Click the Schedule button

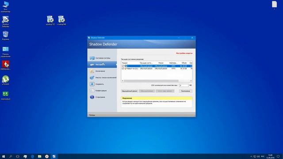(x=186, y=91)
